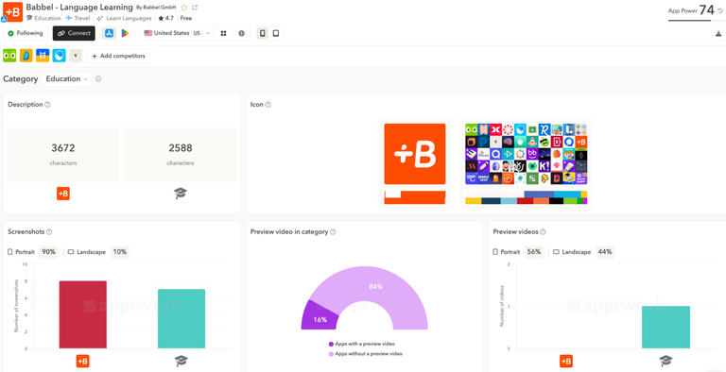726x372 pixels.
Task: Click the download export icon
Action: click(718, 33)
